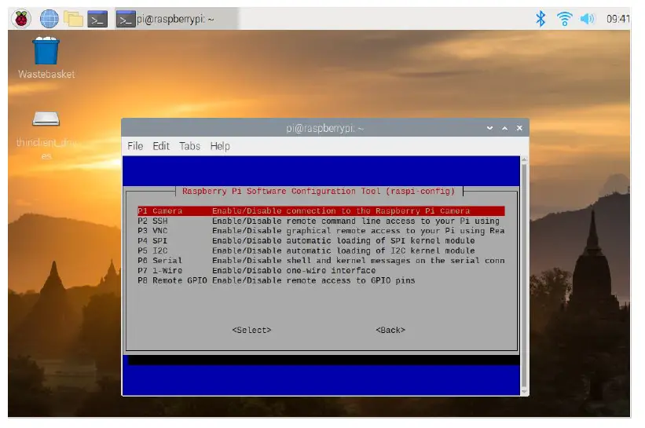
Task: Minimize the terminal window with the down chevron
Action: click(x=489, y=128)
